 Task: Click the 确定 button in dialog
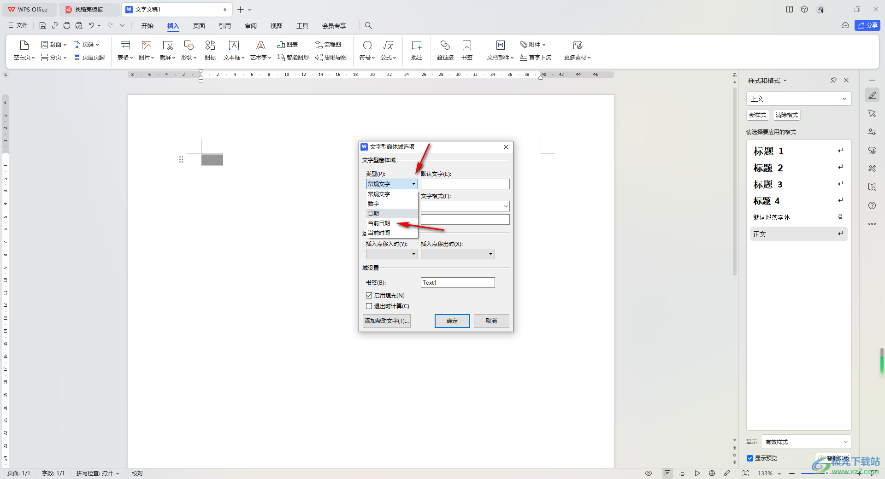coord(452,321)
